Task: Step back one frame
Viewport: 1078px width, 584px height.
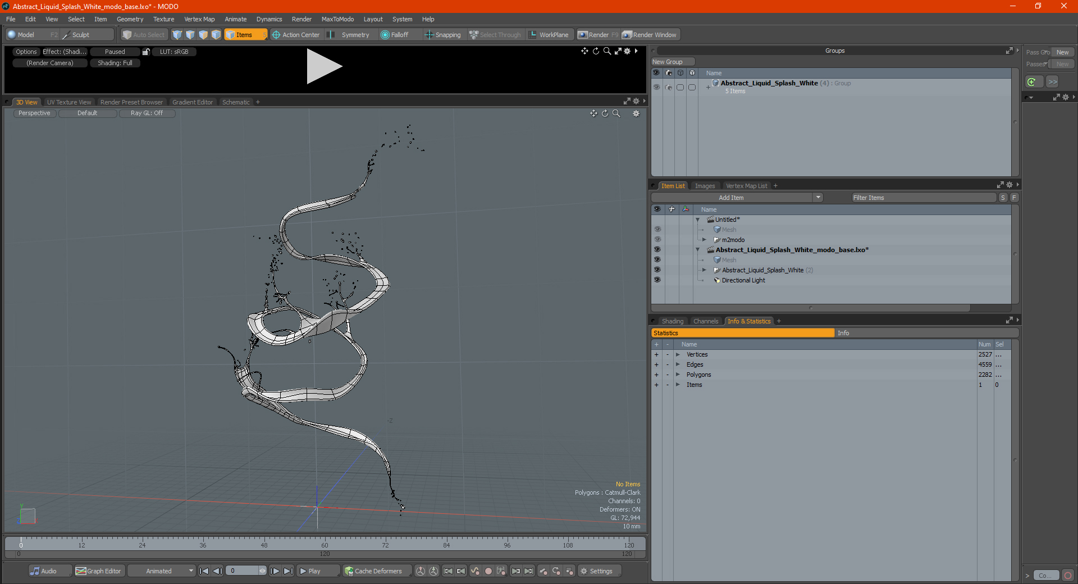Action: 218,571
